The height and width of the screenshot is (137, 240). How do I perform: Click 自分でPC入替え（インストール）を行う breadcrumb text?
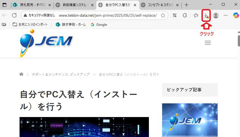[x=129, y=74]
